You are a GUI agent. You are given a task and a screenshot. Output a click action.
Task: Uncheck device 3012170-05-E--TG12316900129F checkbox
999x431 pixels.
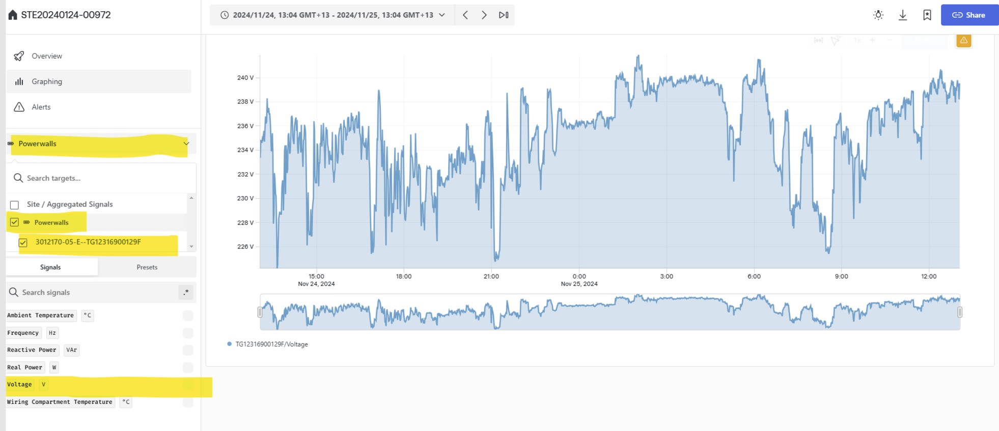click(23, 243)
